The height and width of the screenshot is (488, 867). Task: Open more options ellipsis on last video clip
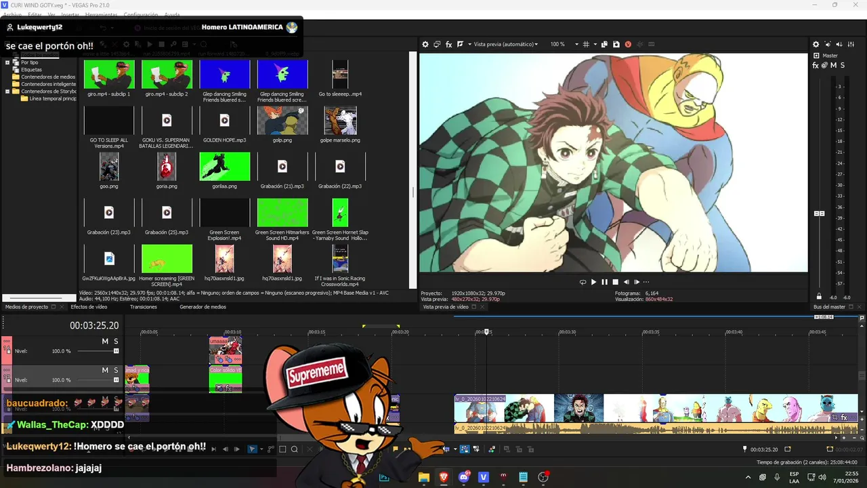click(853, 418)
